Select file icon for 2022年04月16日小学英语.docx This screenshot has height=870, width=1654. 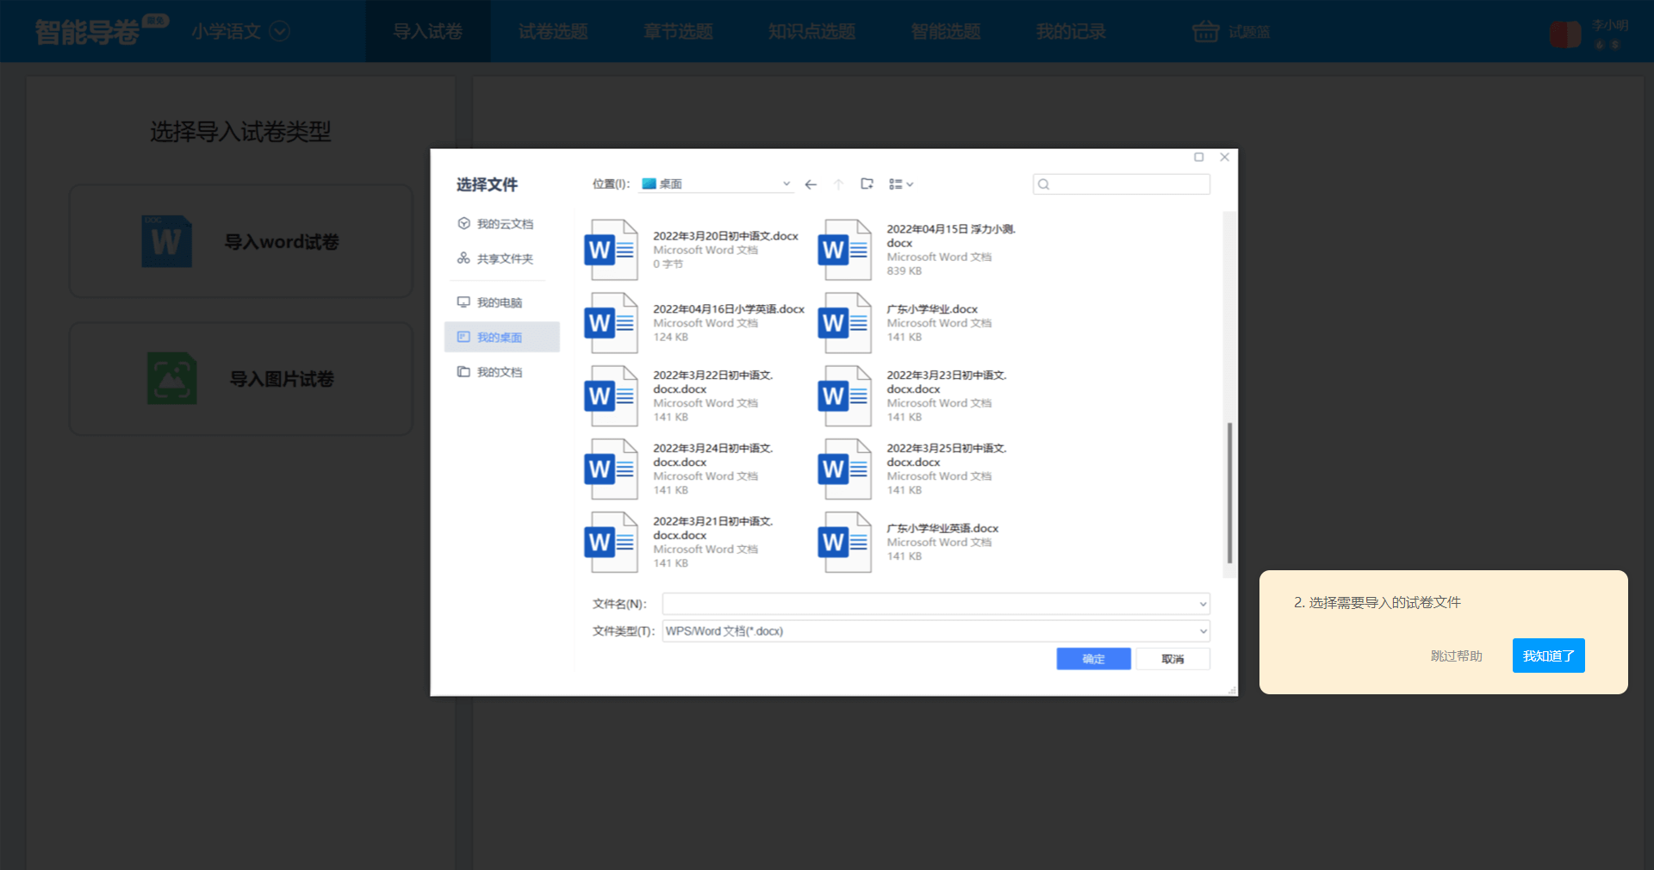coord(611,323)
